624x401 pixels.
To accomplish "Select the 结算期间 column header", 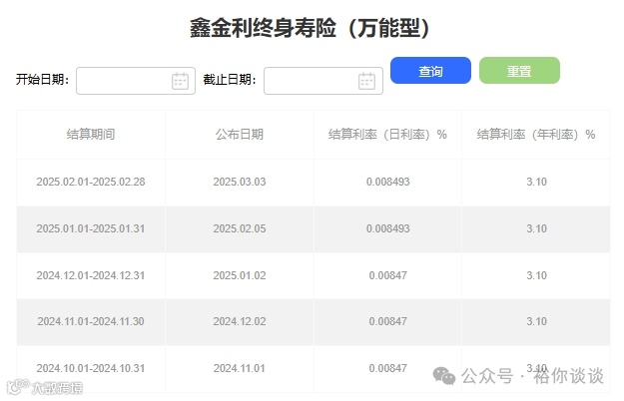I will (91, 135).
